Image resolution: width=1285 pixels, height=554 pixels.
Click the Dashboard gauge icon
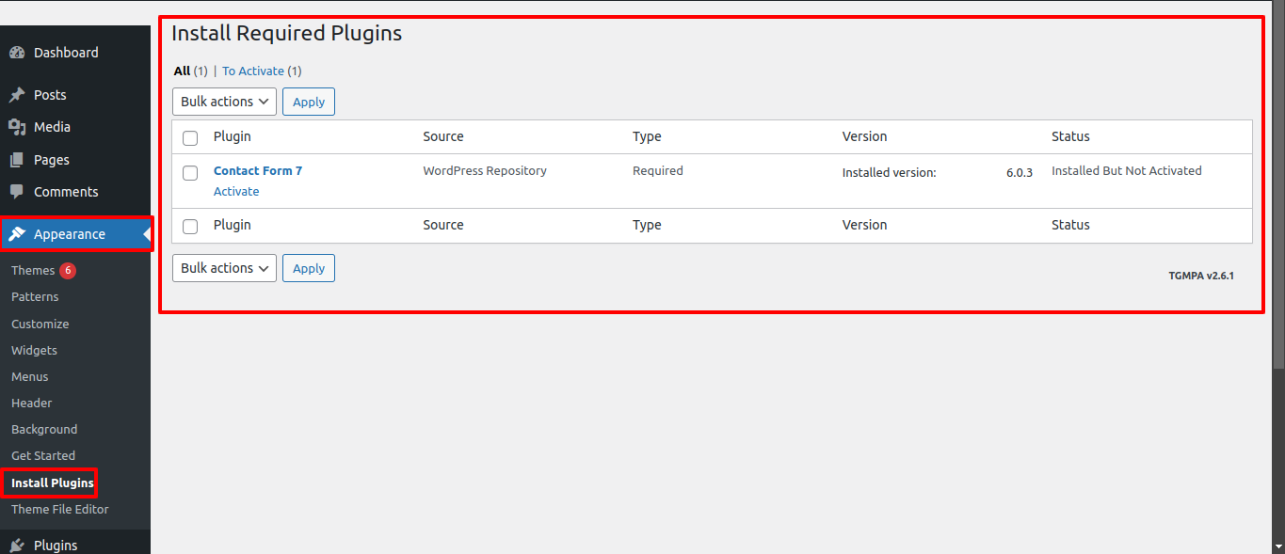17,53
